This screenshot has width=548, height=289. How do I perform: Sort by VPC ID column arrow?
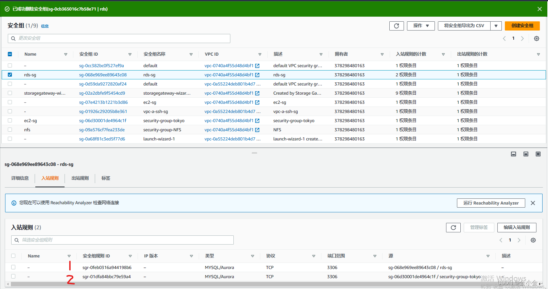[260, 55]
